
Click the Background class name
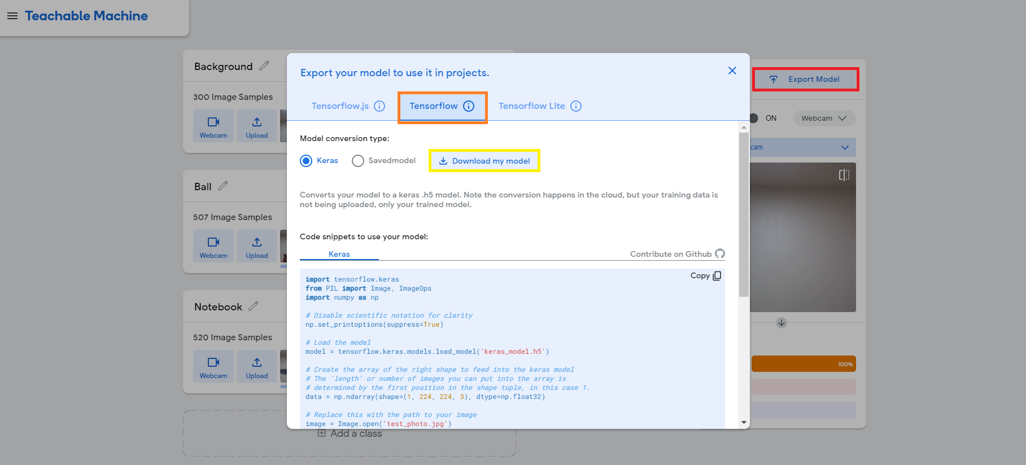pos(224,67)
